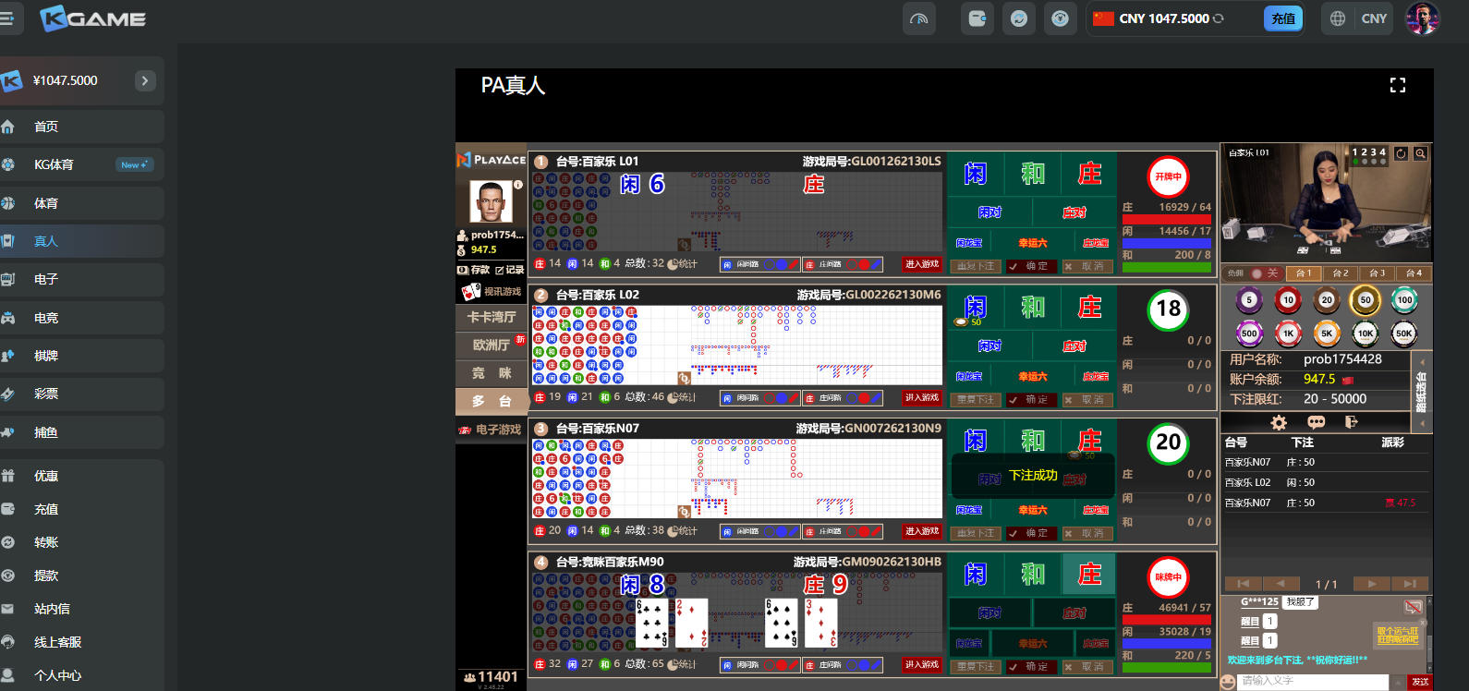Click the chat text input field
Viewport: 1469px width, 691px height.
[x=1312, y=681]
